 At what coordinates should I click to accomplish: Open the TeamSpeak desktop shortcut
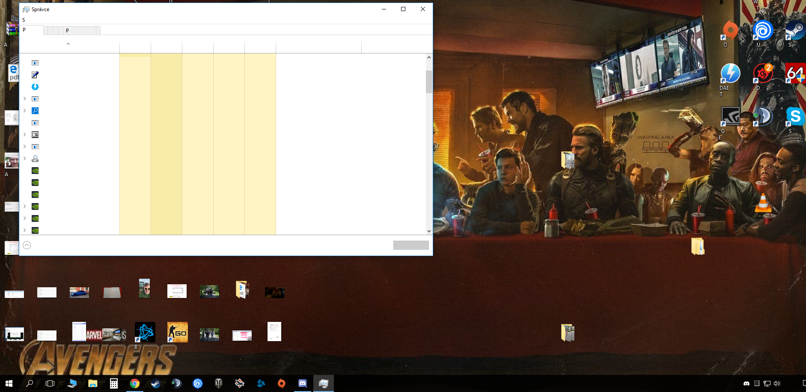(762, 116)
